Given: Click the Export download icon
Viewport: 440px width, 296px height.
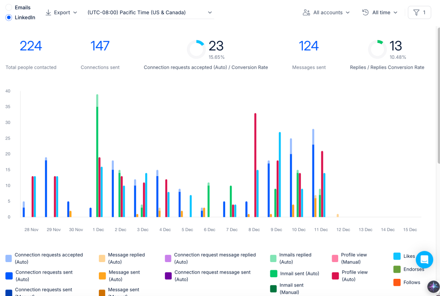Looking at the screenshot, I should click(x=48, y=12).
